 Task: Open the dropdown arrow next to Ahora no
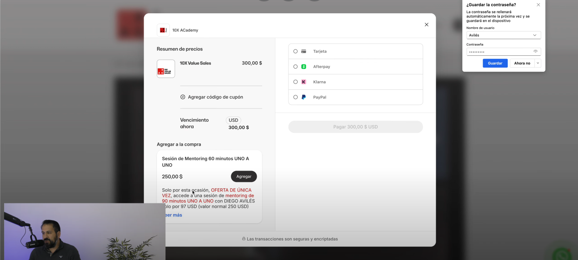[538, 63]
